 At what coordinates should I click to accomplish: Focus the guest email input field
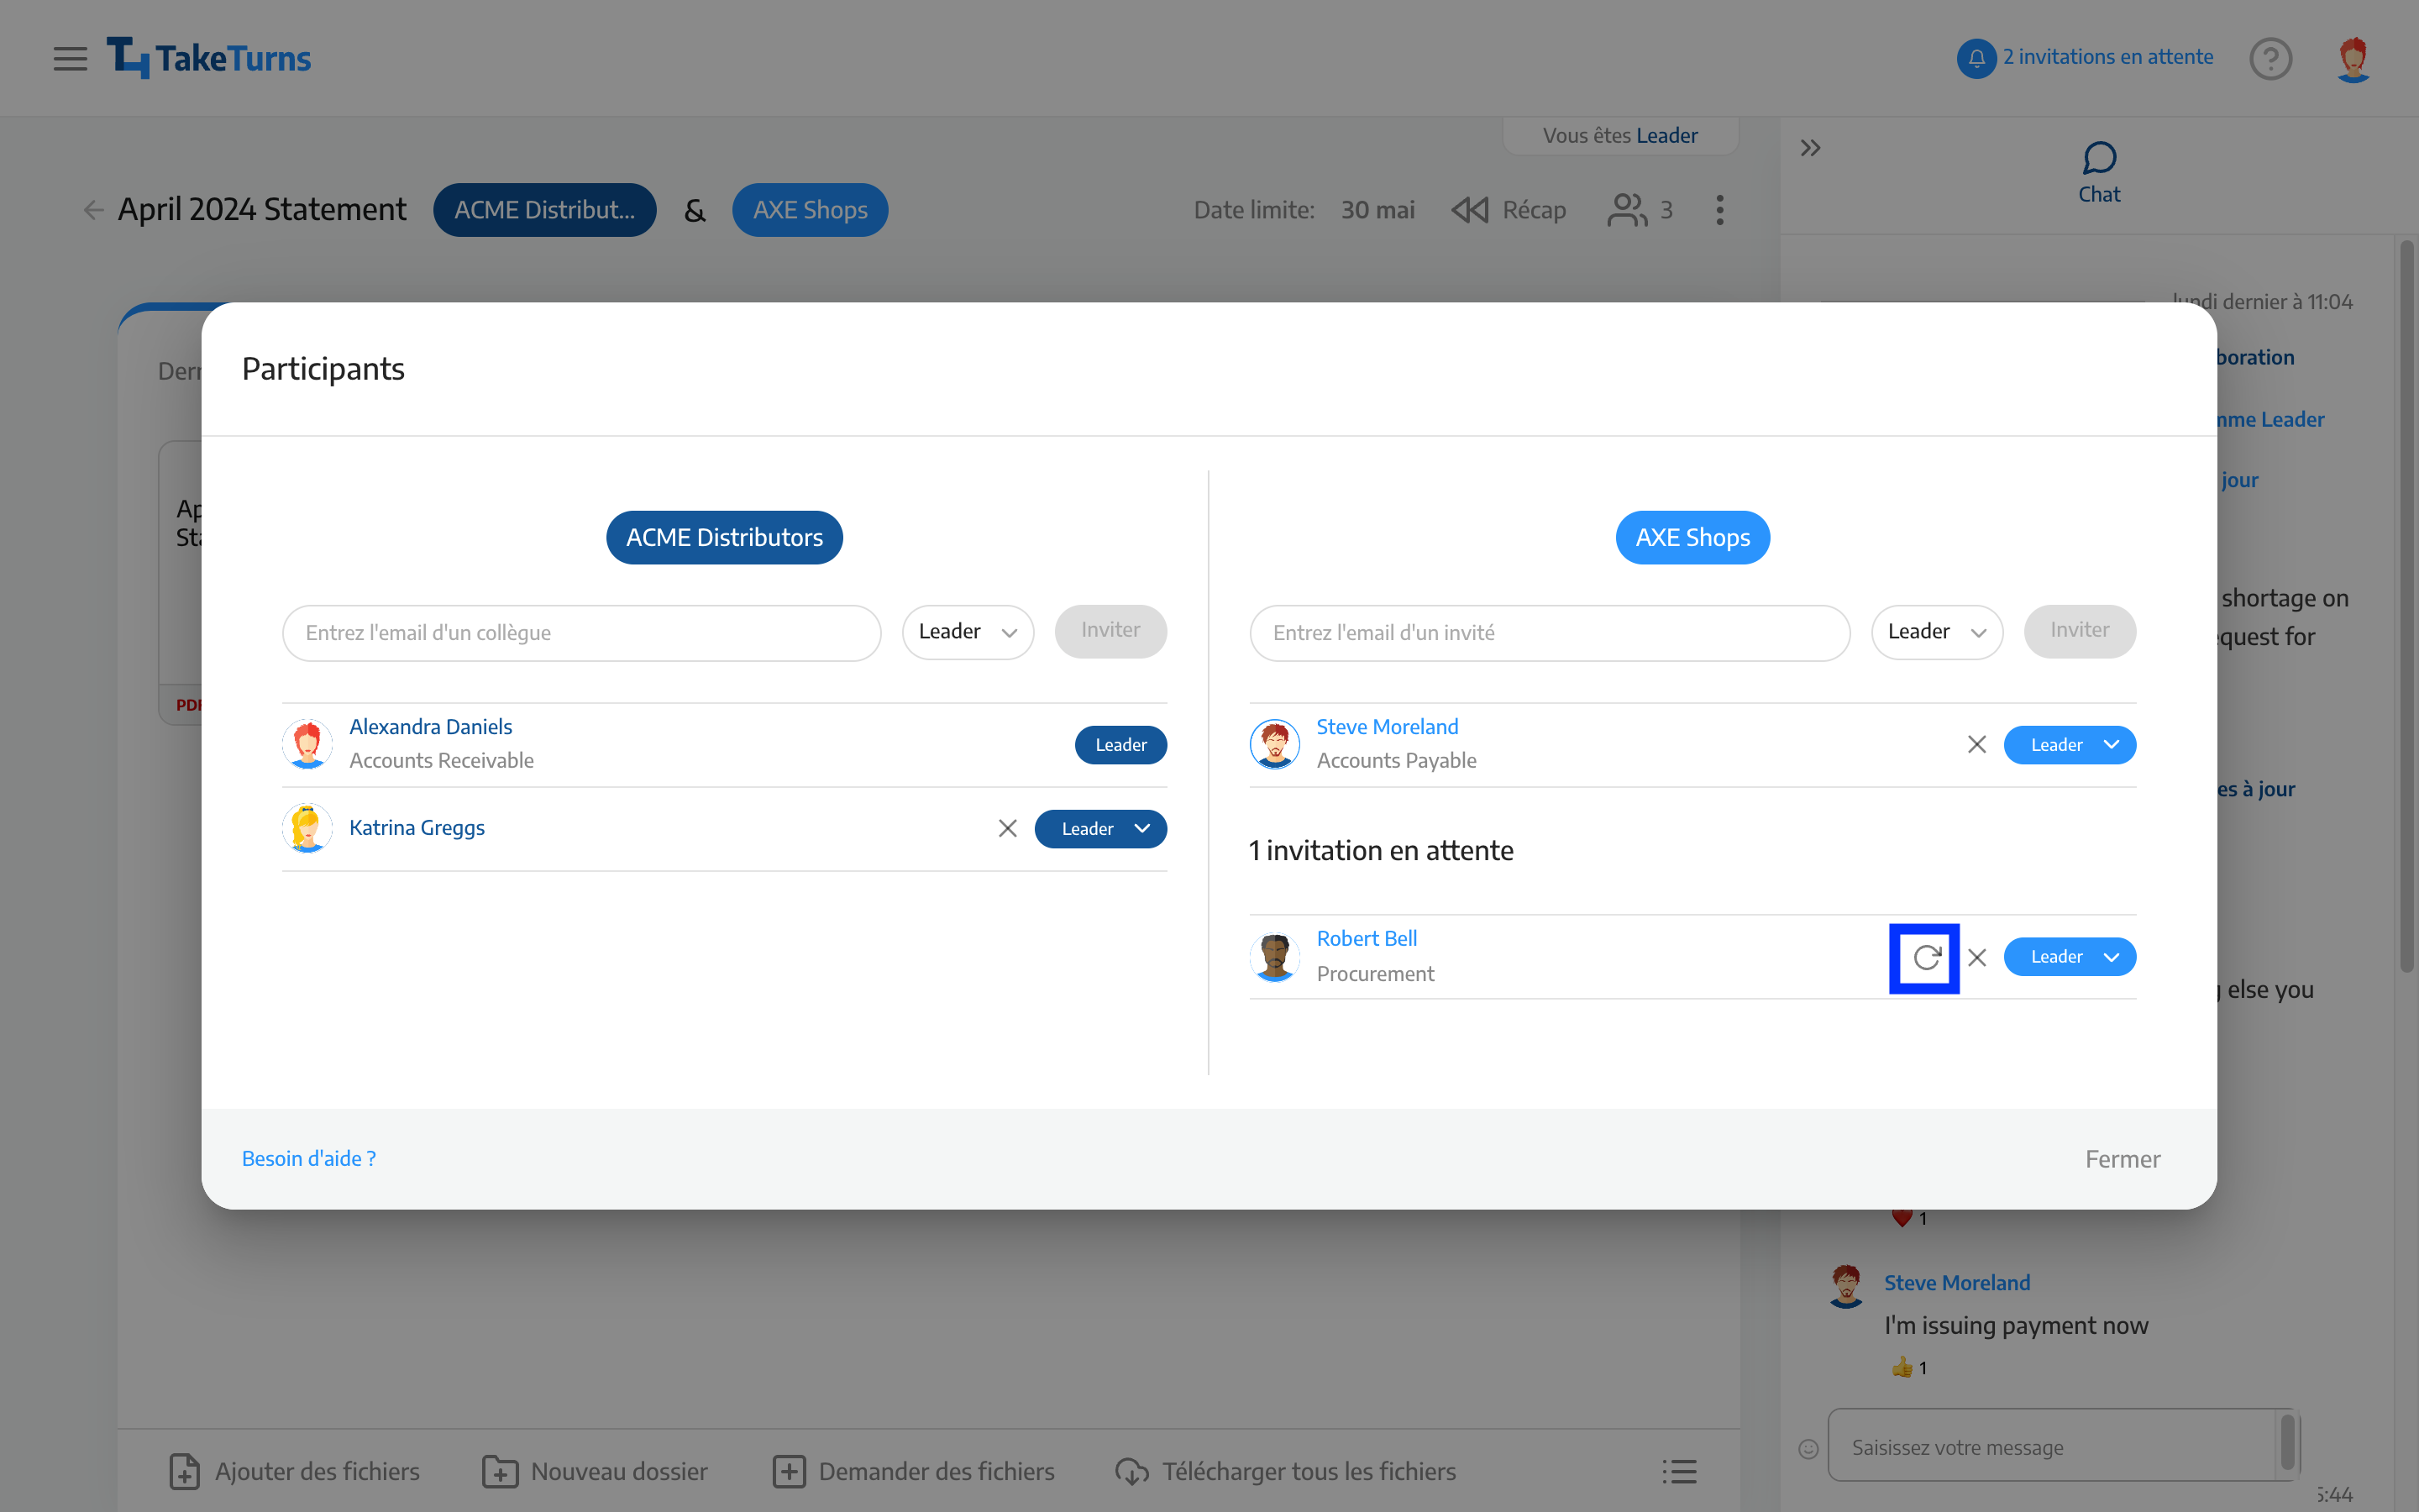[x=1550, y=633]
